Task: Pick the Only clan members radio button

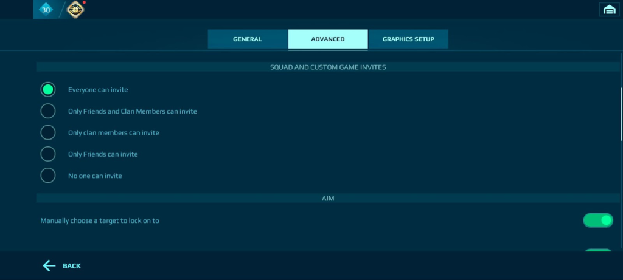Action: click(48, 132)
